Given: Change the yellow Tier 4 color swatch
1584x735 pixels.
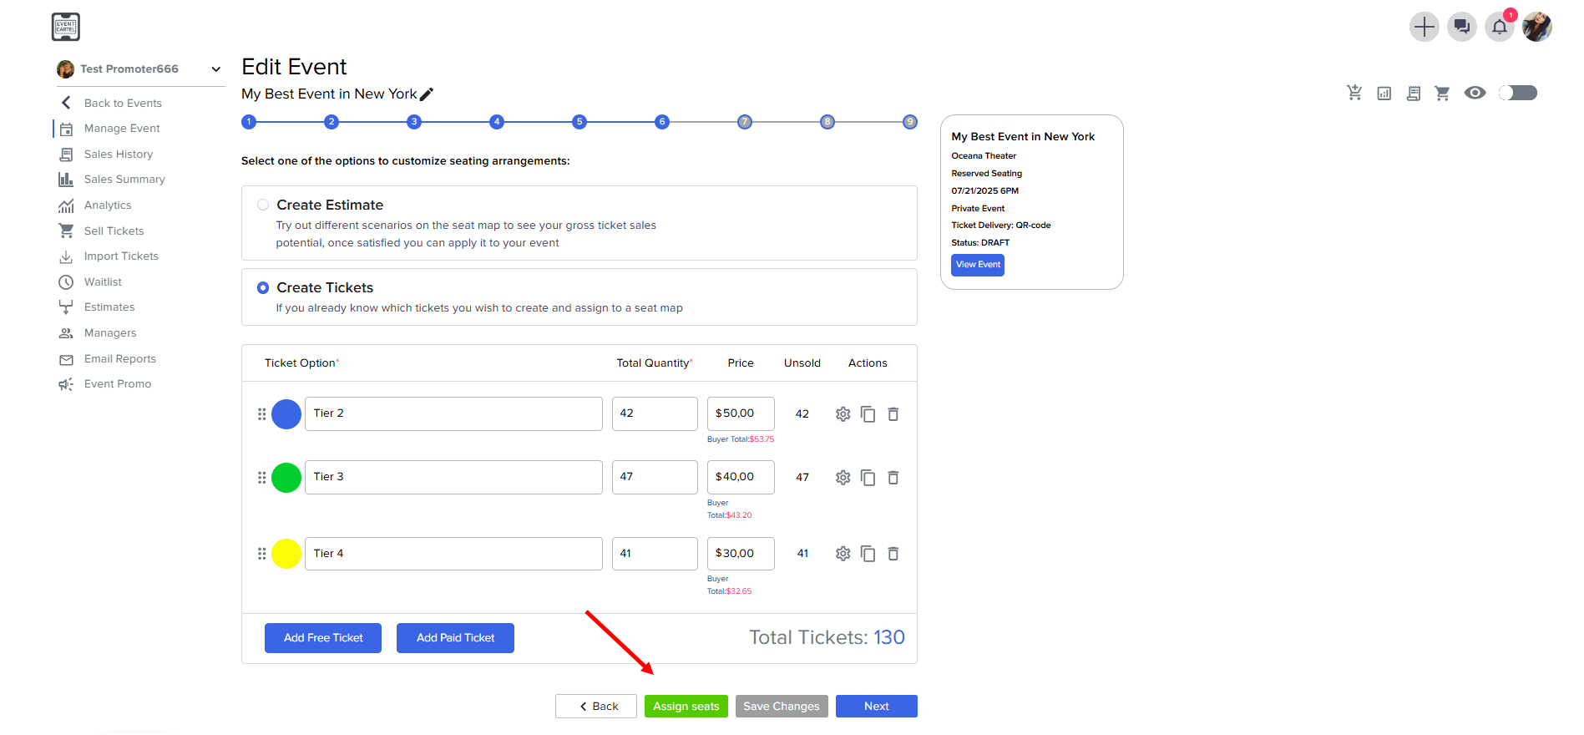Looking at the screenshot, I should click(x=286, y=554).
